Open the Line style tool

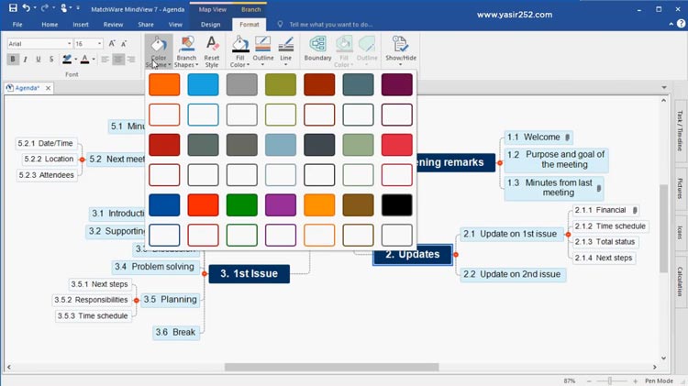coord(285,51)
